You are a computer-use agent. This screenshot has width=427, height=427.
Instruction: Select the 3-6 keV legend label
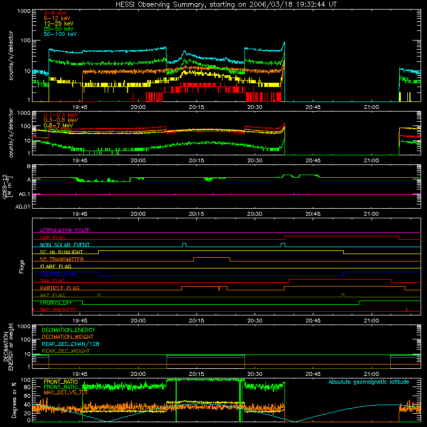point(55,13)
